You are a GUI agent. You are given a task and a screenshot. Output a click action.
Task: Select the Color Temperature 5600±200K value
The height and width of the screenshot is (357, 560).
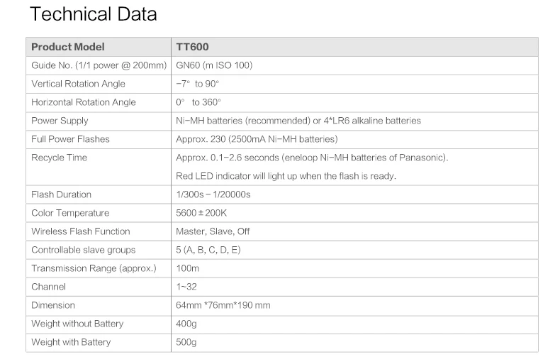201,213
